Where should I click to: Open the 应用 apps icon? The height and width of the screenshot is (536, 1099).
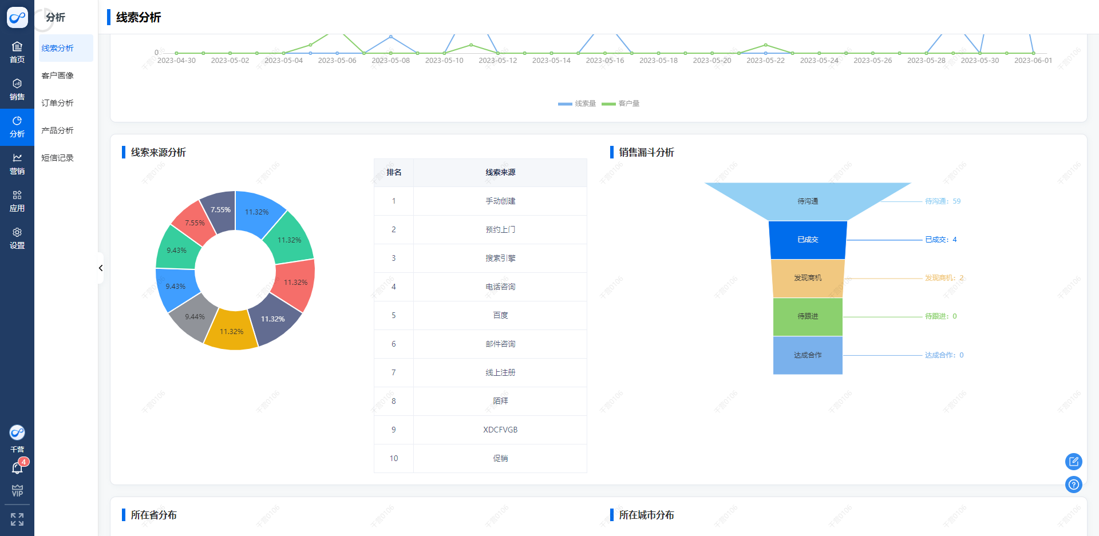click(x=17, y=201)
